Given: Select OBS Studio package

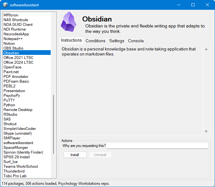Looking at the screenshot, I should pyautogui.click(x=27, y=48).
